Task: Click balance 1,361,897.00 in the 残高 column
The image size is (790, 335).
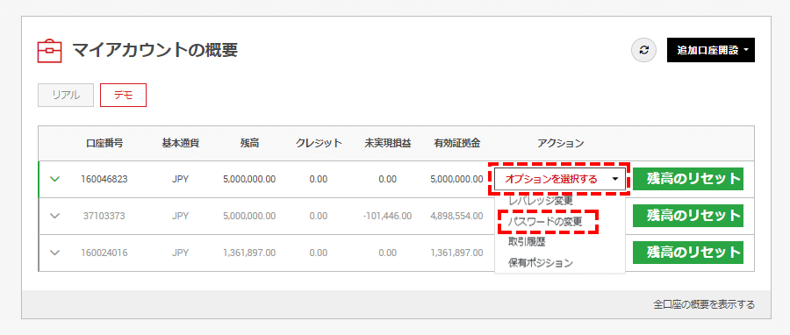Action: 249,253
